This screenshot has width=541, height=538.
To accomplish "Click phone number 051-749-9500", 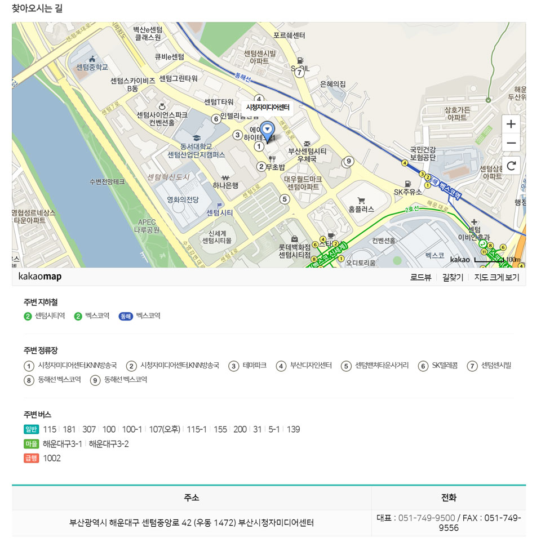I will [427, 518].
